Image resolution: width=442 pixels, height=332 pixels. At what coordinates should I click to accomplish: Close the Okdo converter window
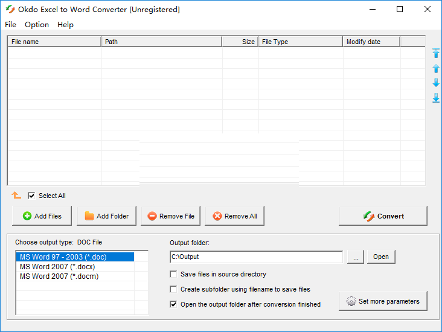point(428,9)
